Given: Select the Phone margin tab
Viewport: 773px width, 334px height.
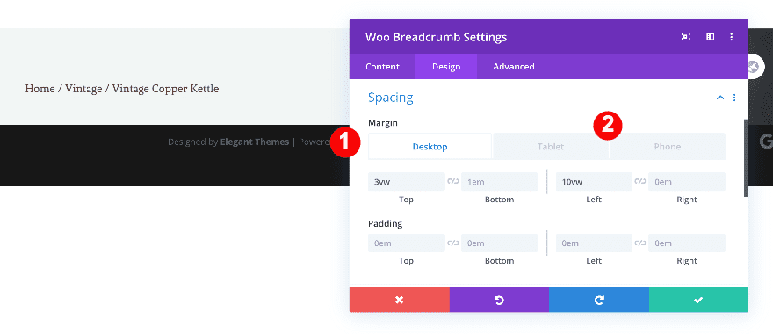Looking at the screenshot, I should [x=668, y=147].
